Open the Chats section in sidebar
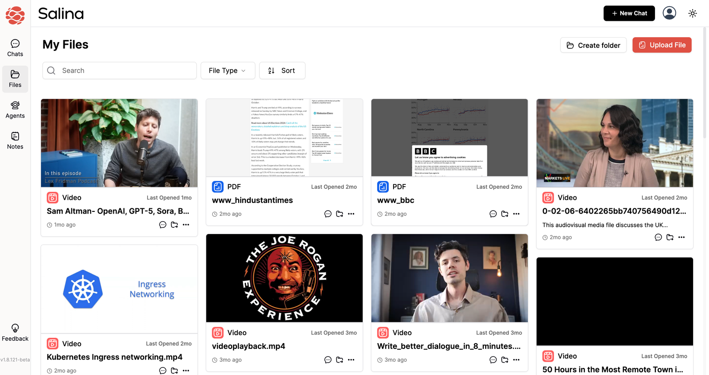The height and width of the screenshot is (375, 709). click(x=15, y=48)
